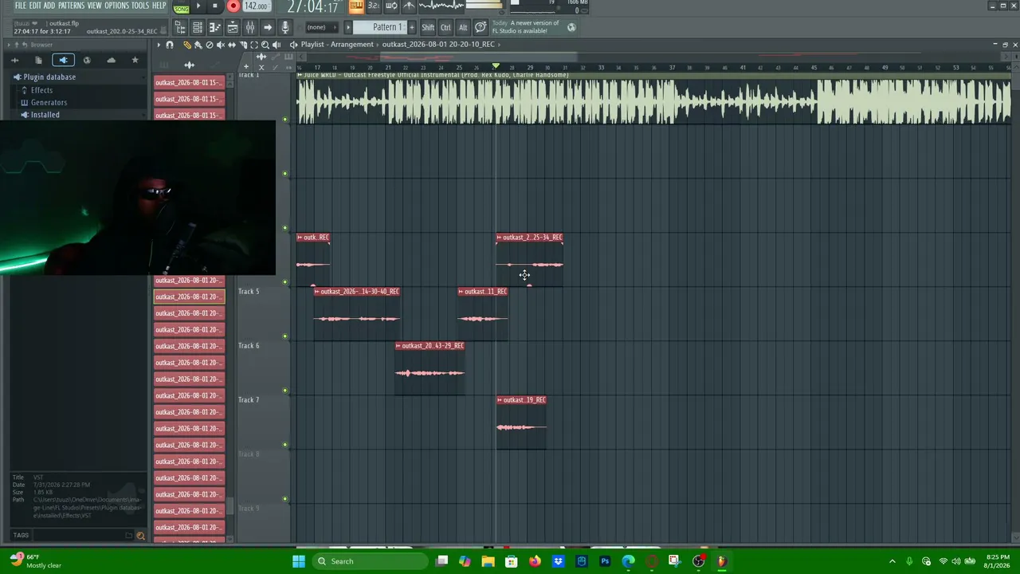Toggle mute LED for Track 5
This screenshot has height=574, width=1020.
(285, 336)
